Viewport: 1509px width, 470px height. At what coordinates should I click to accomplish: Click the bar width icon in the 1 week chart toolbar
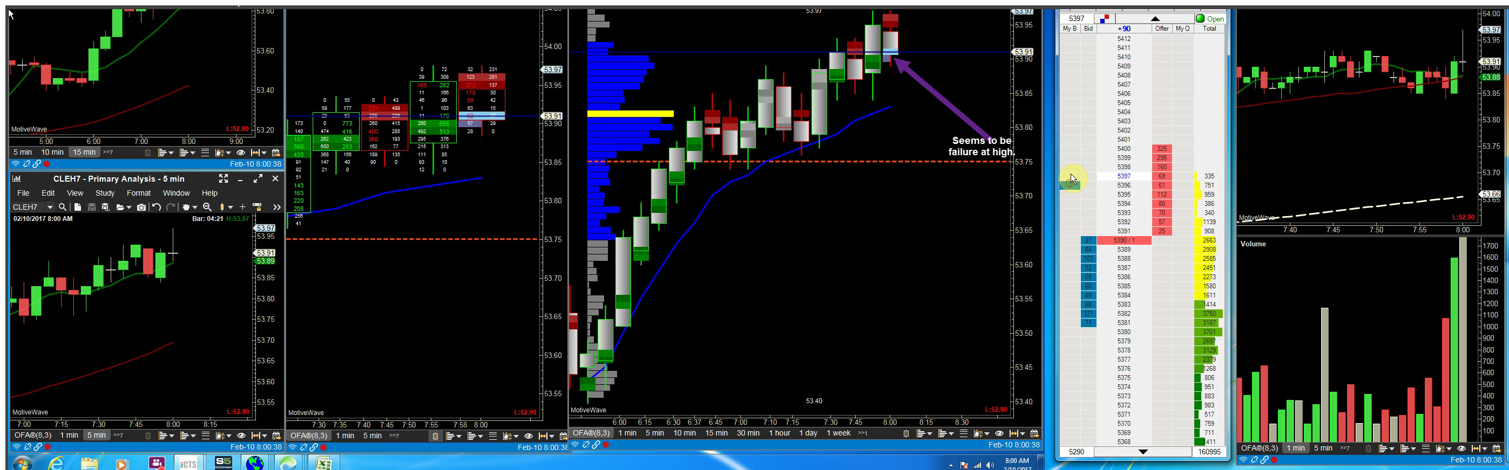point(1015,433)
